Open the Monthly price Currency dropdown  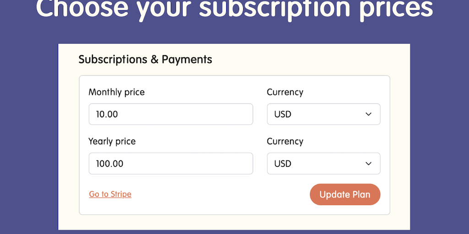point(323,114)
